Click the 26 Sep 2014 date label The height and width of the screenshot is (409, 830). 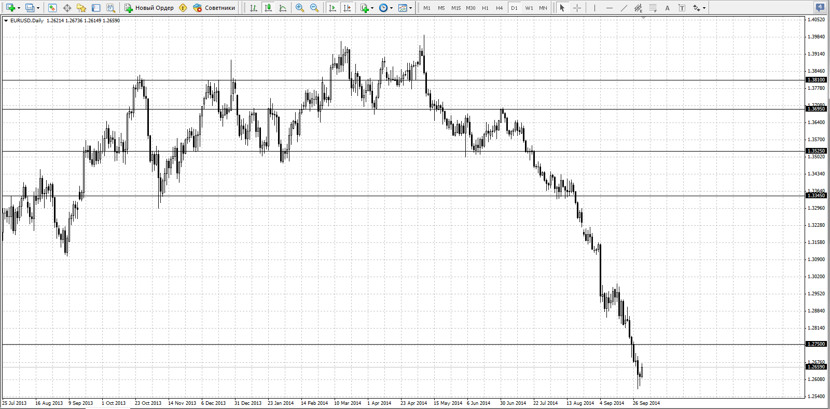coord(646,403)
